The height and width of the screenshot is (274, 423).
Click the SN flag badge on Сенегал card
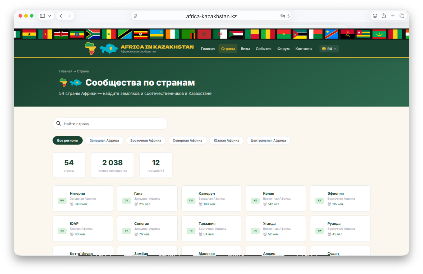point(126,231)
